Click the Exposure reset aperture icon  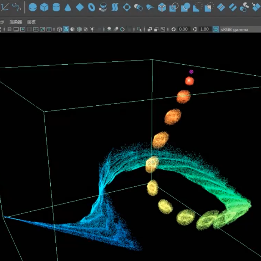pyautogui.click(x=173, y=29)
